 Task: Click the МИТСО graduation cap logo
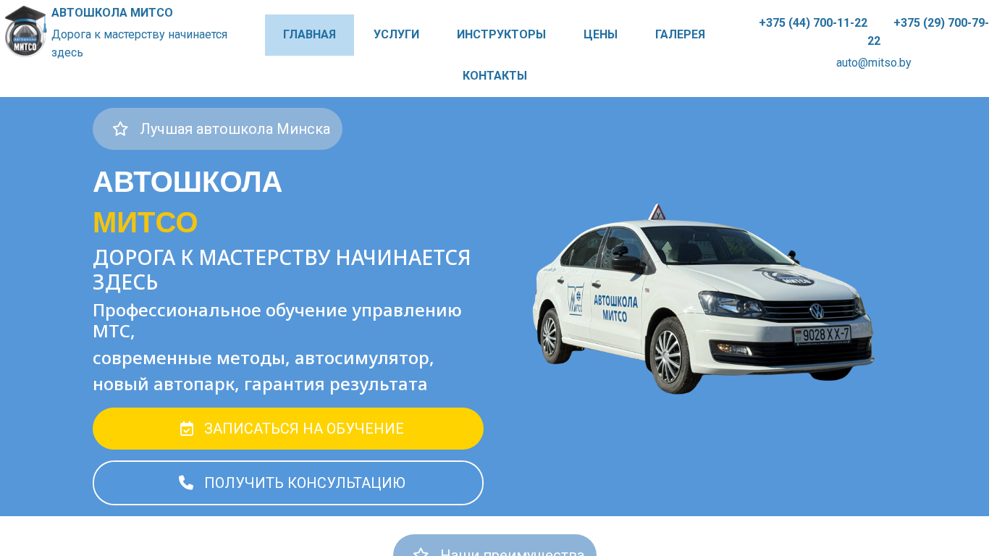(25, 31)
